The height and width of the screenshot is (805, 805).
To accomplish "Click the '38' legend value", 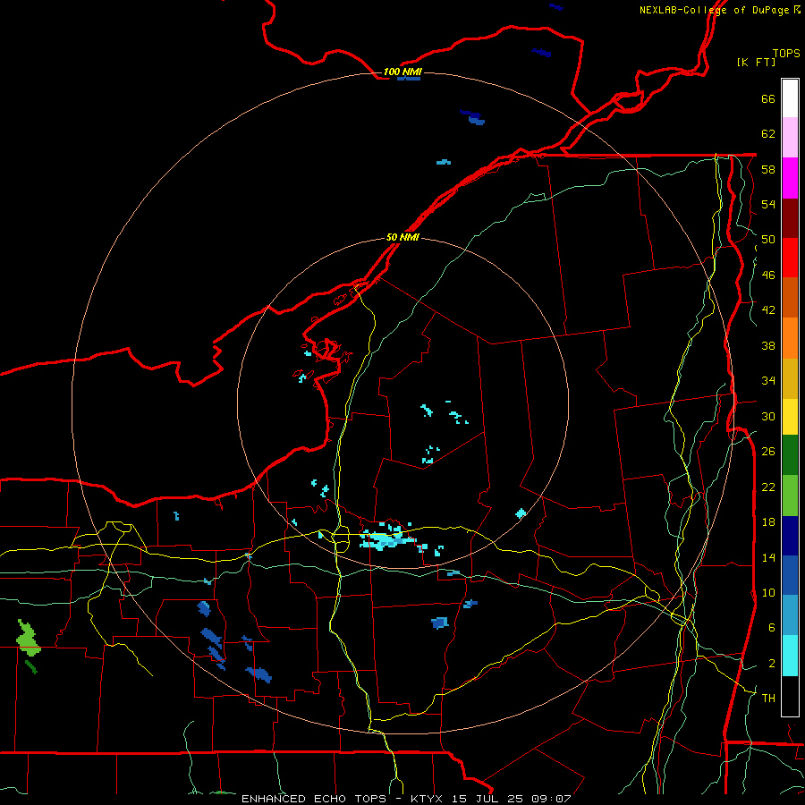I will [768, 345].
